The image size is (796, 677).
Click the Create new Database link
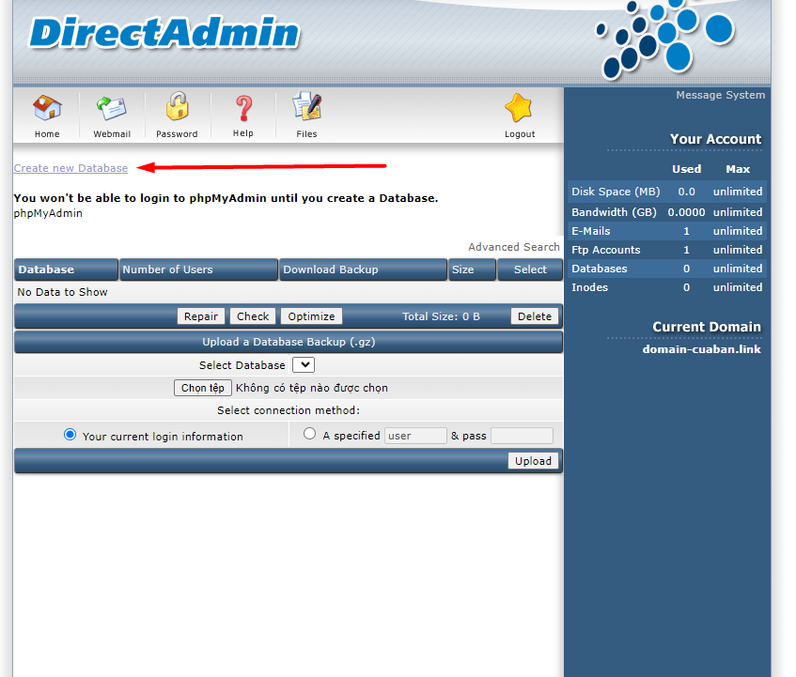tap(70, 168)
